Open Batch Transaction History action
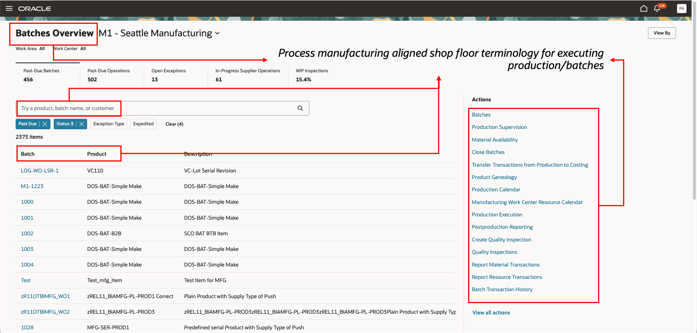 coord(502,290)
